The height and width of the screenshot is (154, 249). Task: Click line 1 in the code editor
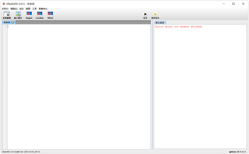(x=79, y=27)
